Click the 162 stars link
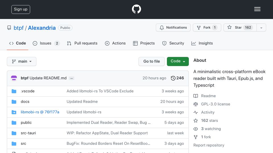Image resolution: width=273 pixels, height=153 pixels. point(210,121)
